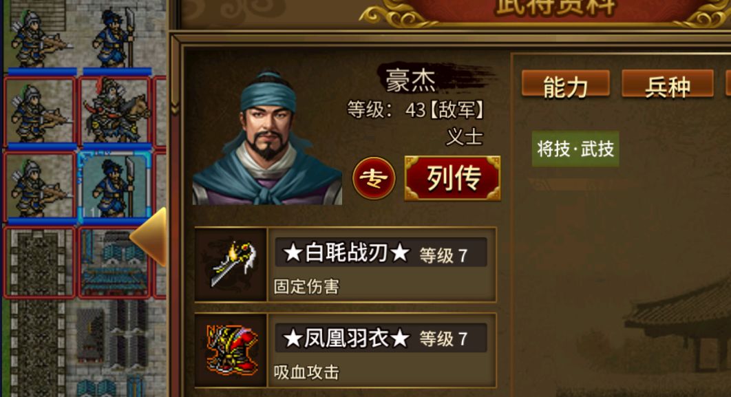This screenshot has height=397, width=731.
Task: Open the 凤凰羽衣 armor name bar
Action: [x=381, y=339]
